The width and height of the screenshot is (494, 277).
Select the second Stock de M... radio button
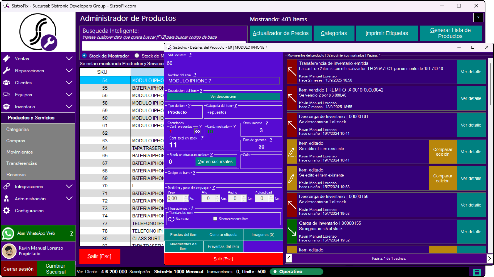tap(137, 56)
